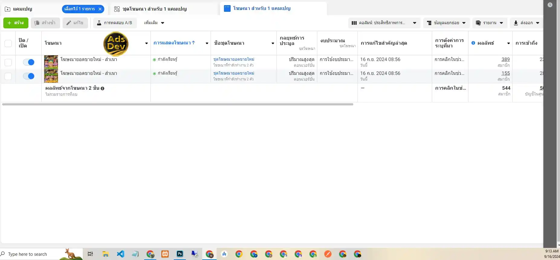Select the โฆษณา สำหรับ 1 แคมเปญ tab
The height and width of the screenshot is (260, 560).
[257, 8]
